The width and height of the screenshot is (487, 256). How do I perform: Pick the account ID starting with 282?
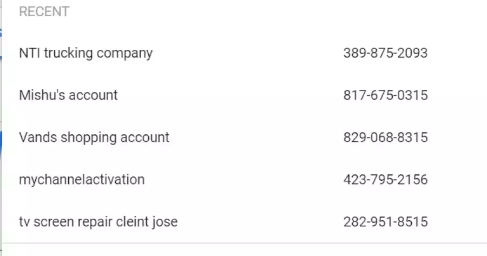(385, 222)
